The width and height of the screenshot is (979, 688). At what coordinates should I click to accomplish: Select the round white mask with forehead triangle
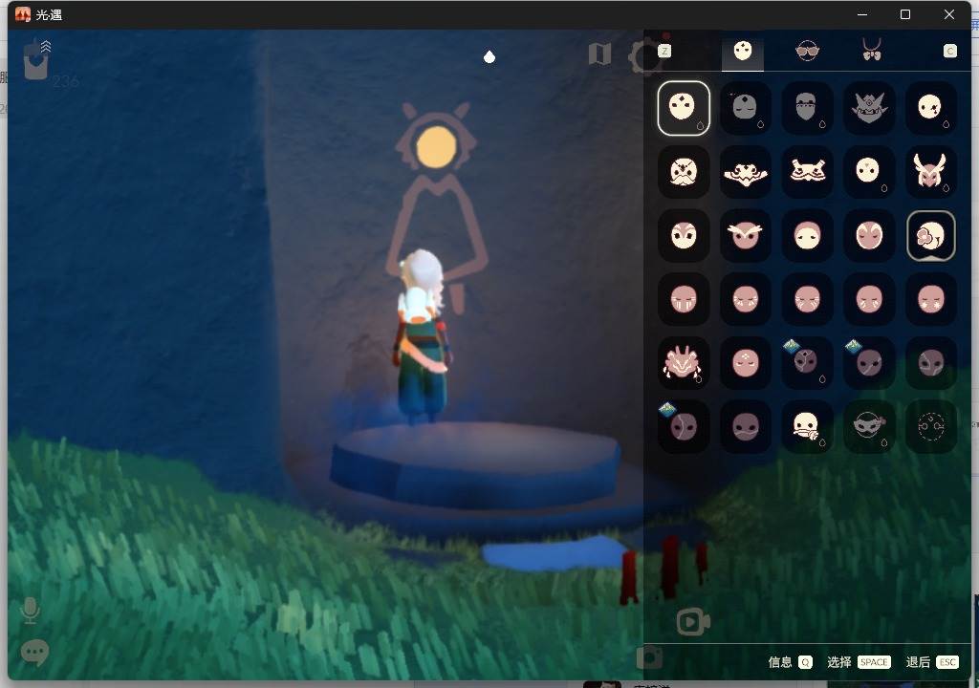tap(868, 172)
